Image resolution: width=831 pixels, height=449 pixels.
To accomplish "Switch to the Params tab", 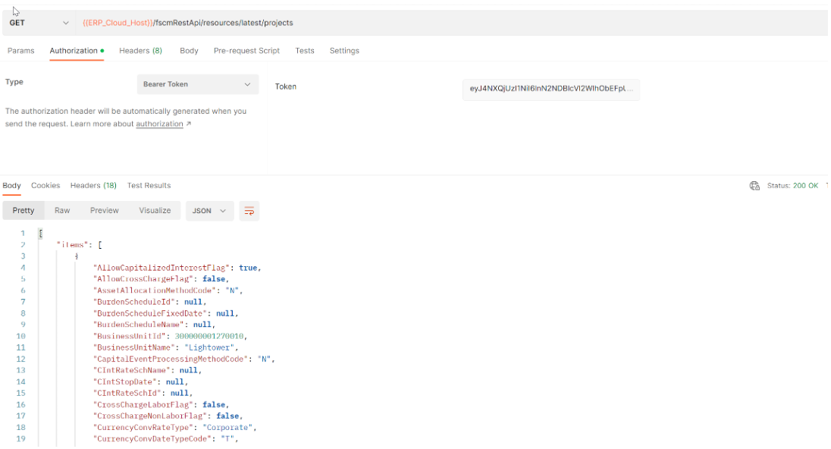I will [20, 50].
